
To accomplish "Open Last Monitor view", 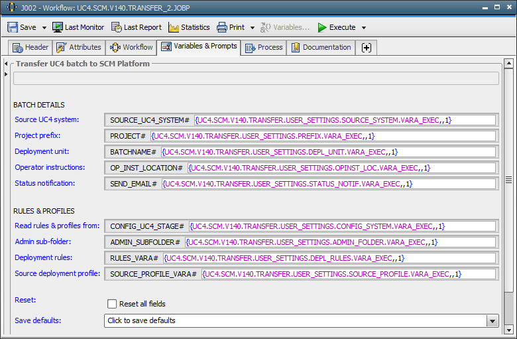I will point(78,27).
